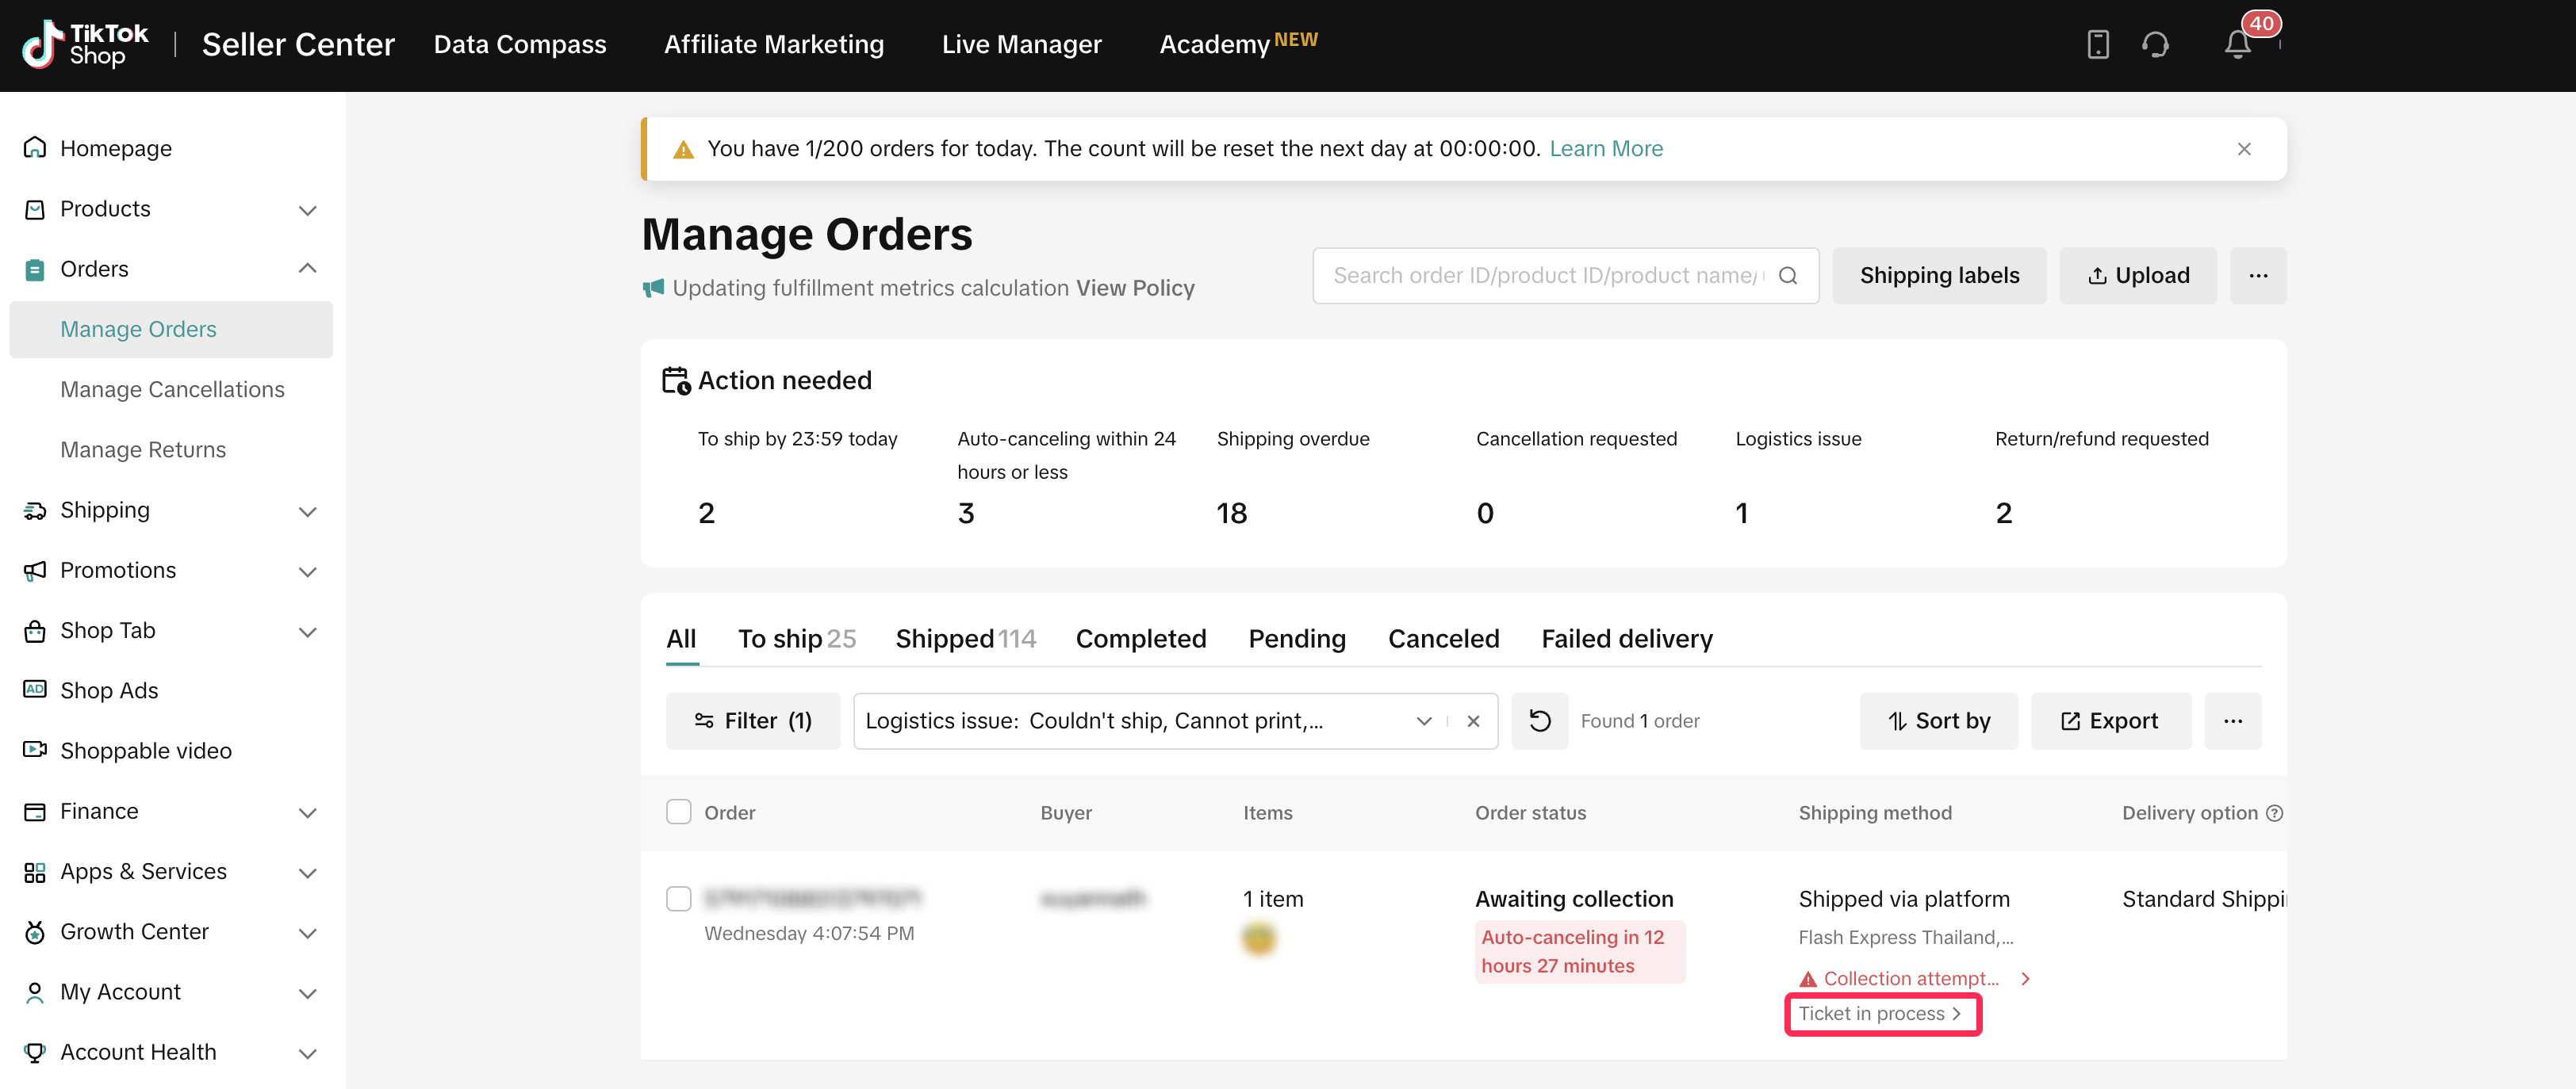Click the Shipping labels button
The image size is (2576, 1089).
pos(1938,276)
